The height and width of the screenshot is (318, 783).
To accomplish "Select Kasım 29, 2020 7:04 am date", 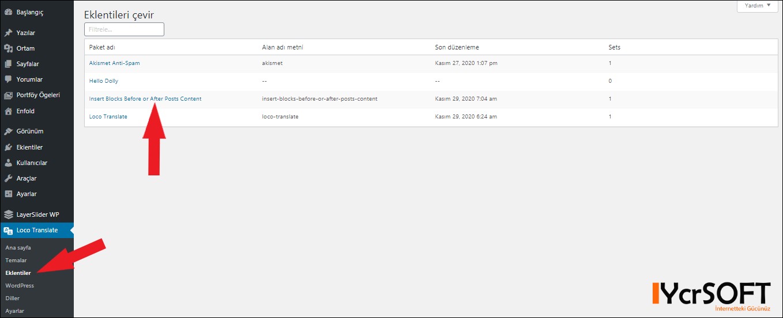I will 466,99.
